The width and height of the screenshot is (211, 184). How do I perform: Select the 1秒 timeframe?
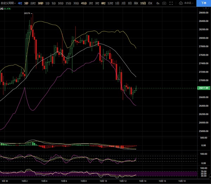point(26,3)
